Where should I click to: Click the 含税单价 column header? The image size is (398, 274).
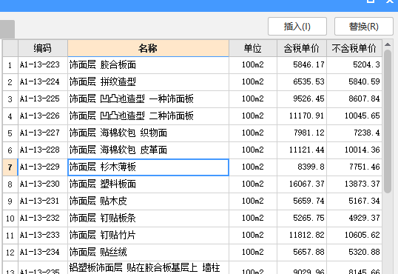tap(302, 48)
